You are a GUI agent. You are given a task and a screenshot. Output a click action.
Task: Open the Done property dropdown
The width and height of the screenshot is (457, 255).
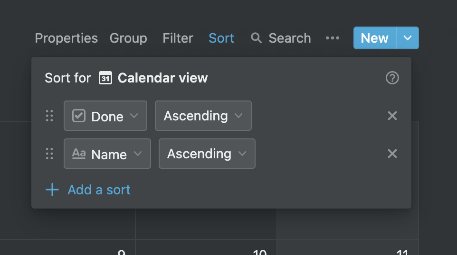[x=105, y=116]
